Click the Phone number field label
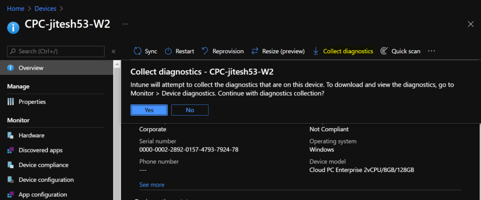 click(159, 162)
